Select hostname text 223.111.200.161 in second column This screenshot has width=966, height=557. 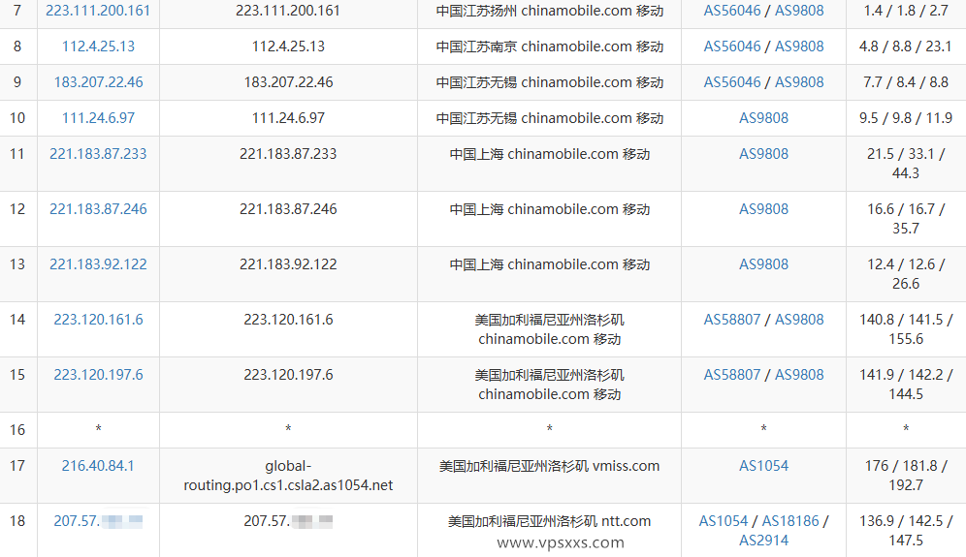point(288,11)
